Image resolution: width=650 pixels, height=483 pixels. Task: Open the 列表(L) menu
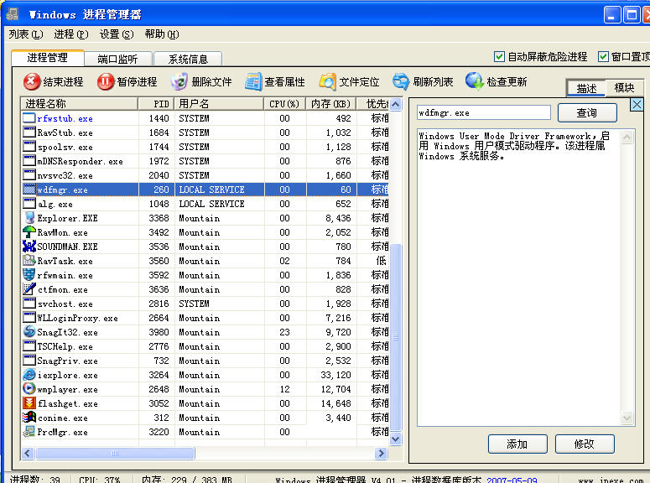[26, 34]
